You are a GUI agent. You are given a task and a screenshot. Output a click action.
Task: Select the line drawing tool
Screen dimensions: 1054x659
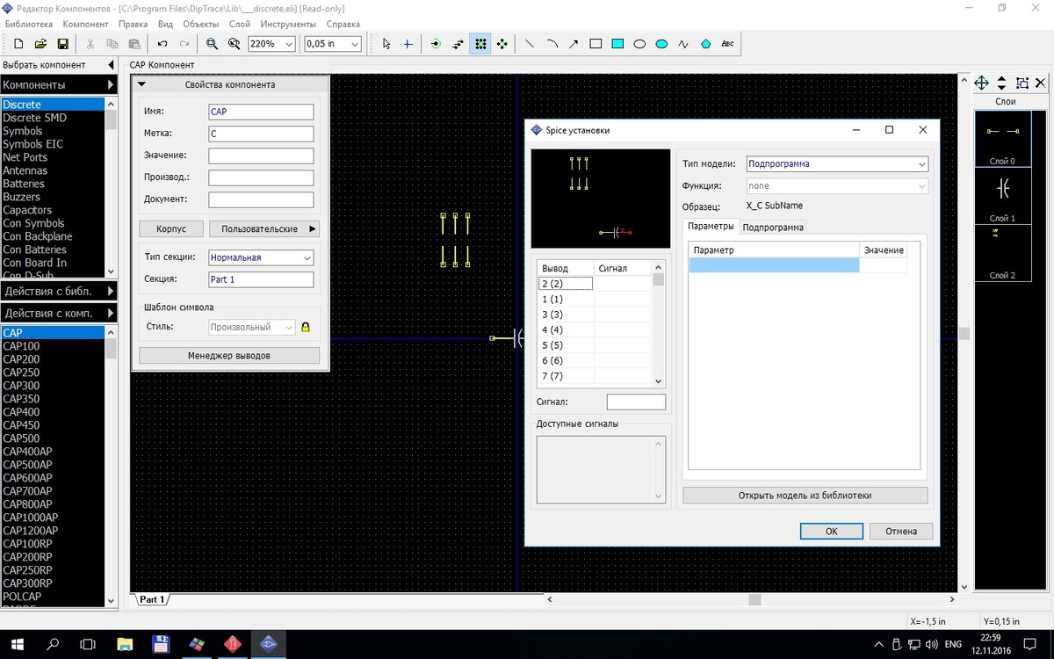(x=529, y=43)
